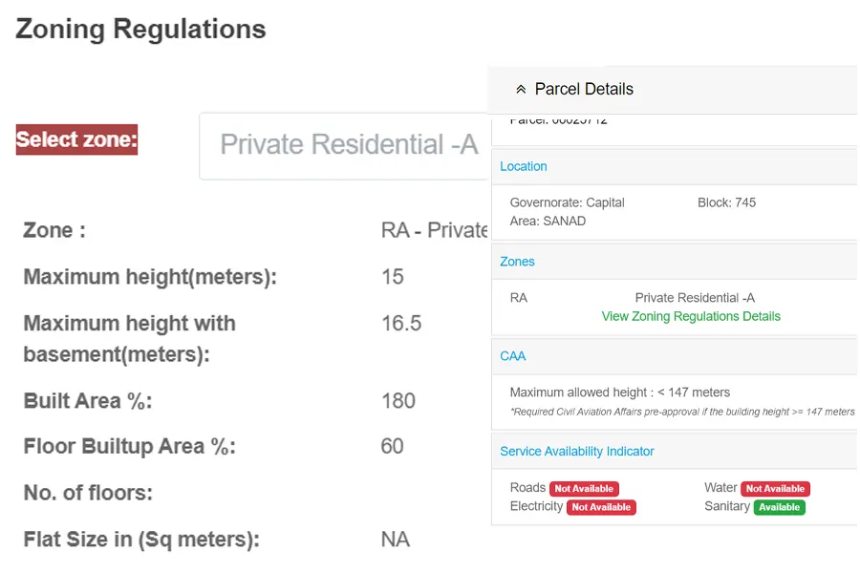
Task: Collapse the Parcel Details double-chevron icon
Action: (521, 89)
